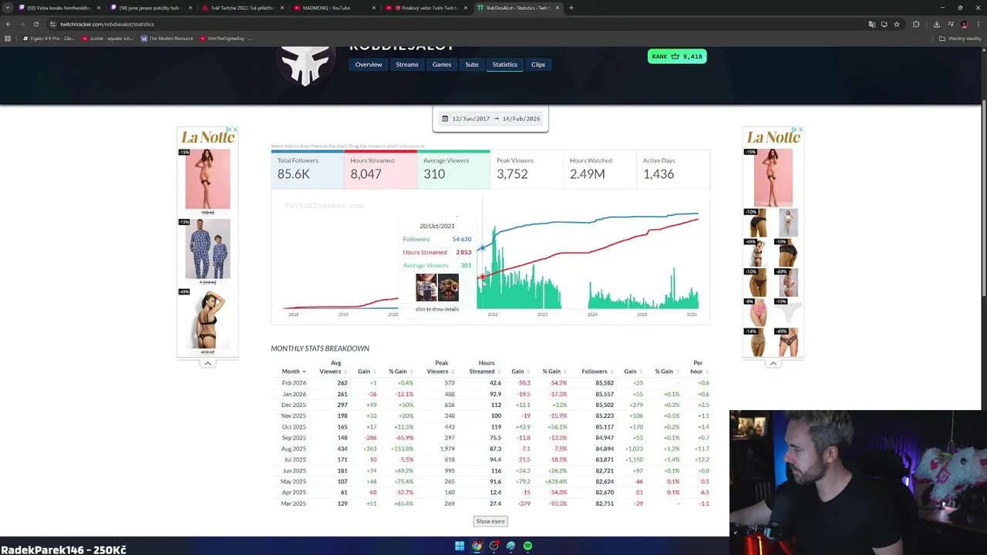Open the Subs tab
The width and height of the screenshot is (987, 555).
[x=472, y=65]
